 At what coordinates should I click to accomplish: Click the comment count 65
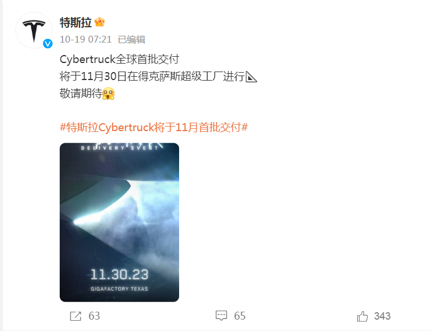[x=240, y=316]
